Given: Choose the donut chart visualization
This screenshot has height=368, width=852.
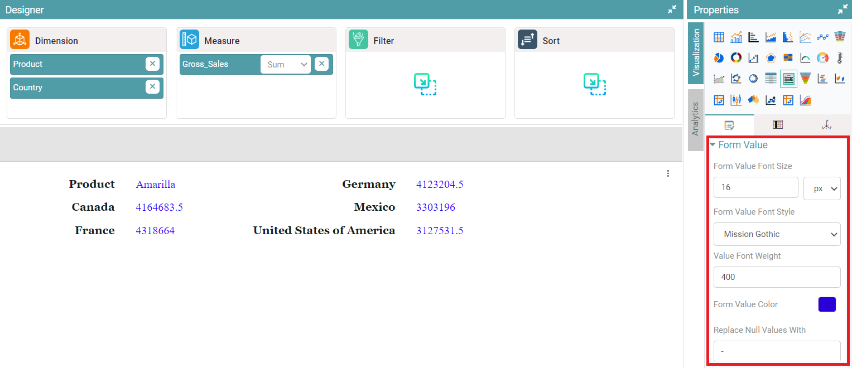Looking at the screenshot, I should 736,58.
